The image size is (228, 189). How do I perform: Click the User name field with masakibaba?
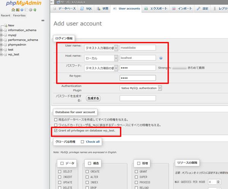138,48
